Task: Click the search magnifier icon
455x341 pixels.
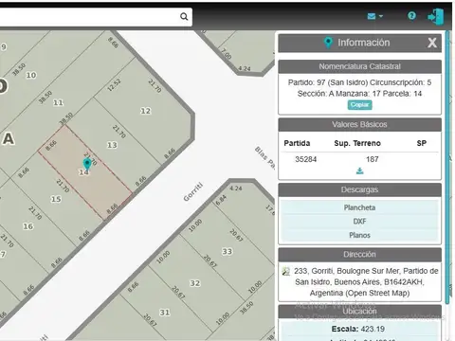Action: point(184,16)
